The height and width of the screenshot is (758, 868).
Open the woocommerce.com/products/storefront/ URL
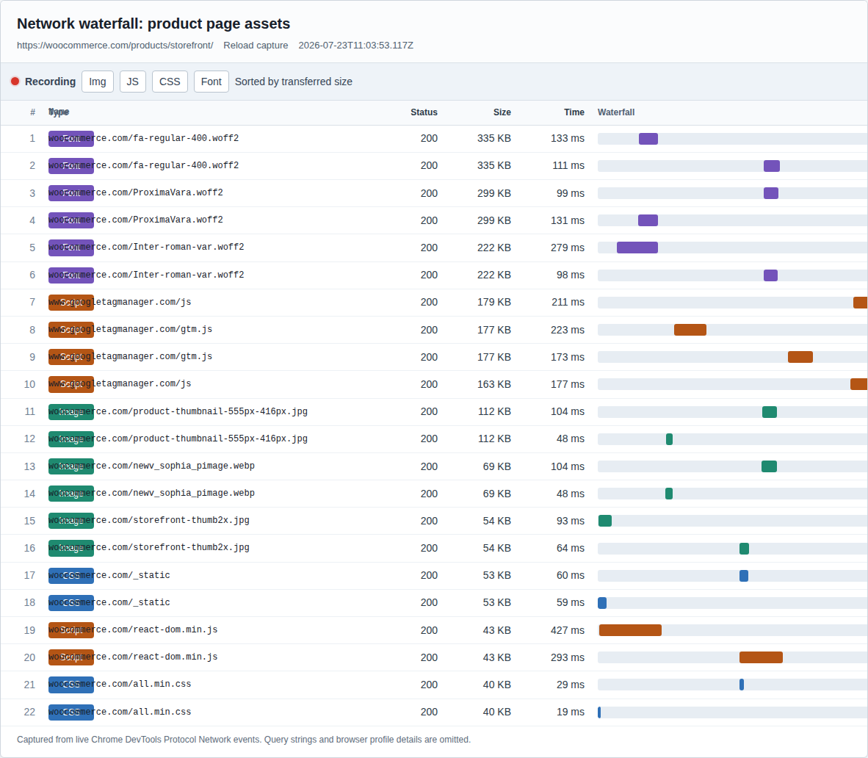click(115, 46)
